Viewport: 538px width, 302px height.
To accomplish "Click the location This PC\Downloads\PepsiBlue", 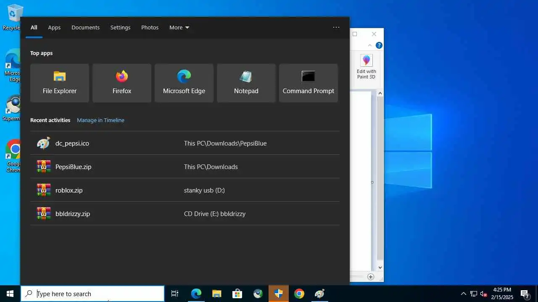I will (x=225, y=143).
